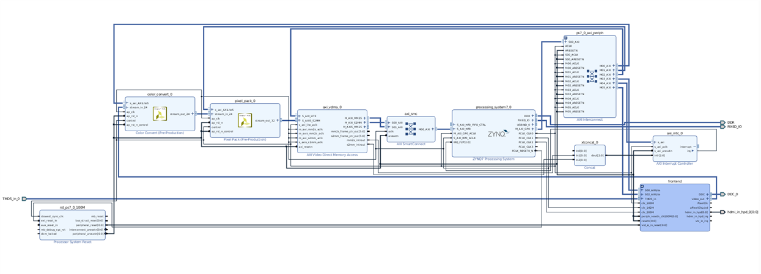Expand the ps7_0_axi_periph hierarchy block
The image size is (761, 274).
click(x=566, y=38)
